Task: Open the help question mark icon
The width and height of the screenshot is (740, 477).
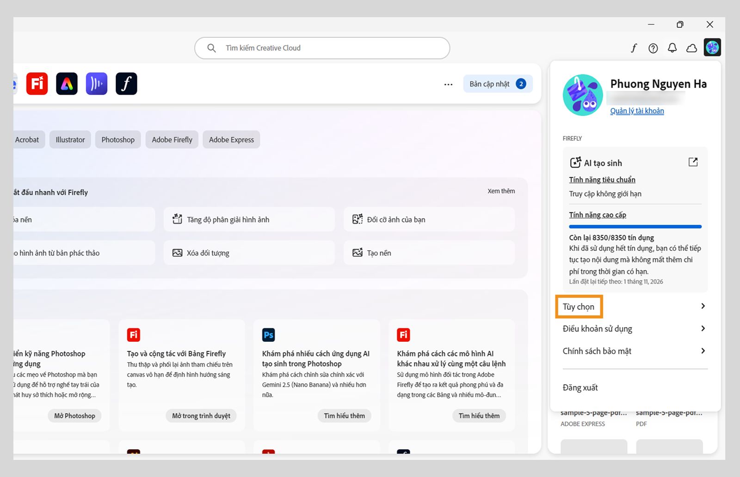Action: pos(653,48)
